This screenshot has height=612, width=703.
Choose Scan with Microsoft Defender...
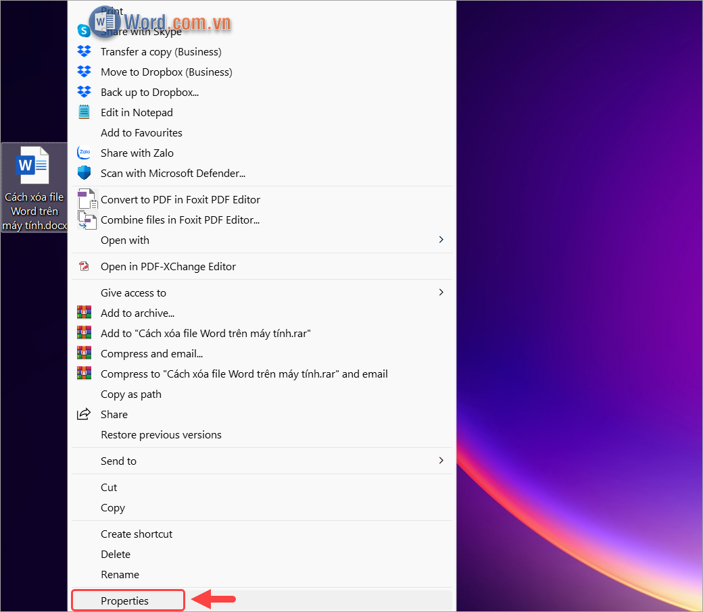point(262,173)
